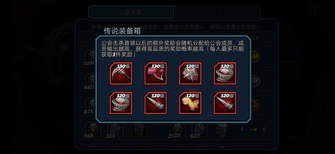This screenshot has height=154, width=335.
Task: Tap the level 120 star shield icon
Action: [190, 73]
